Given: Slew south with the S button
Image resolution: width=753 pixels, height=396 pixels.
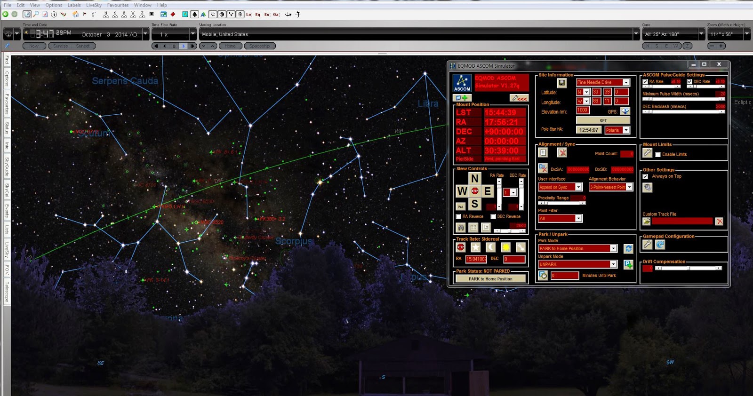Looking at the screenshot, I should [x=474, y=204].
